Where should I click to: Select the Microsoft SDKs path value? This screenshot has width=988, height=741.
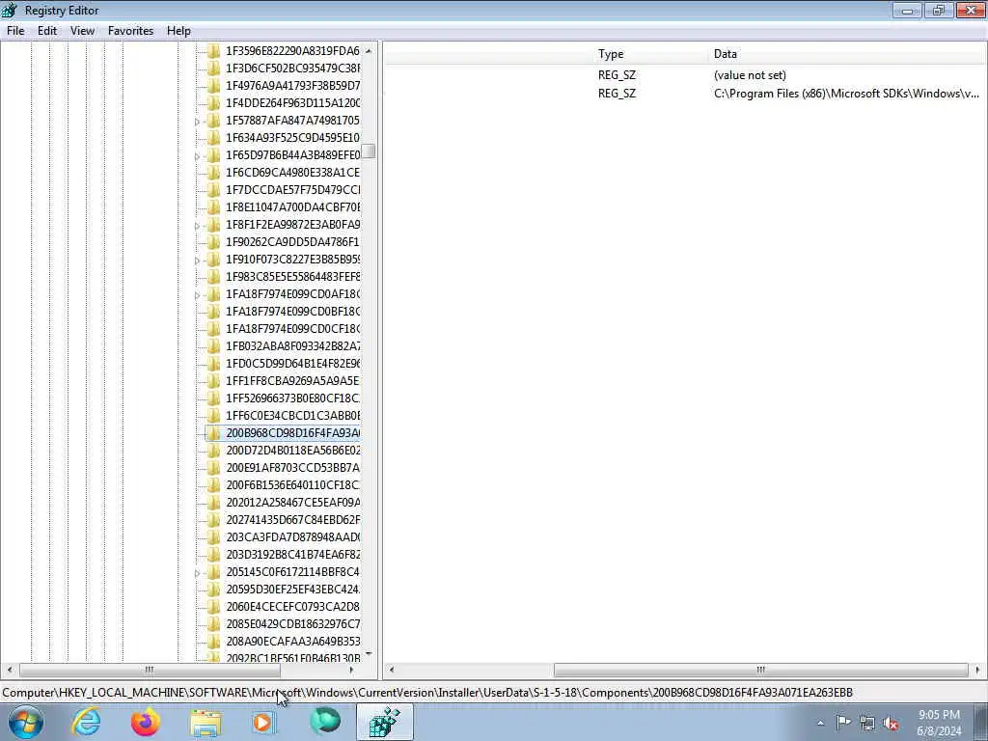(x=846, y=94)
